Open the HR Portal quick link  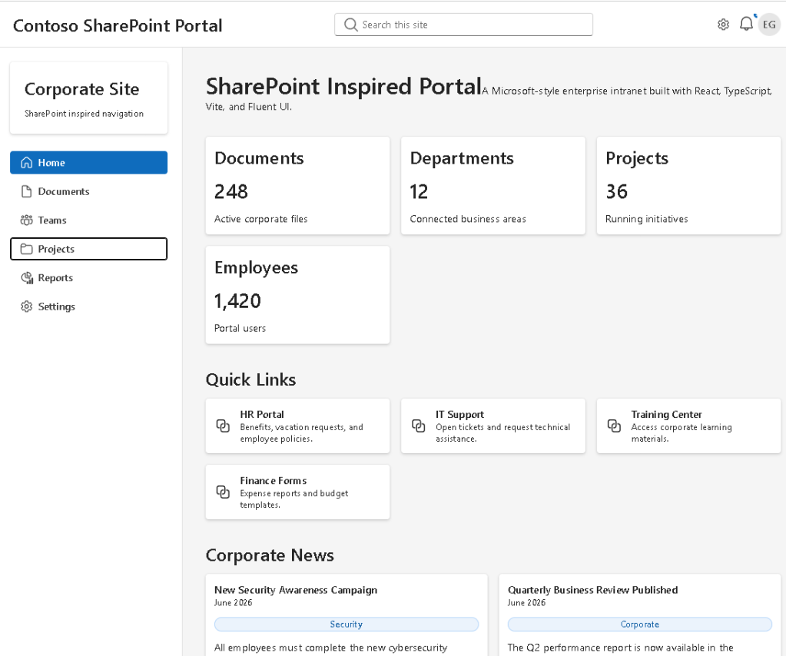(298, 426)
